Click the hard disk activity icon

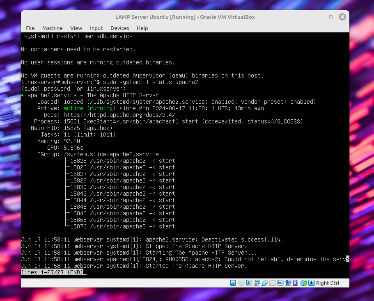[233, 283]
